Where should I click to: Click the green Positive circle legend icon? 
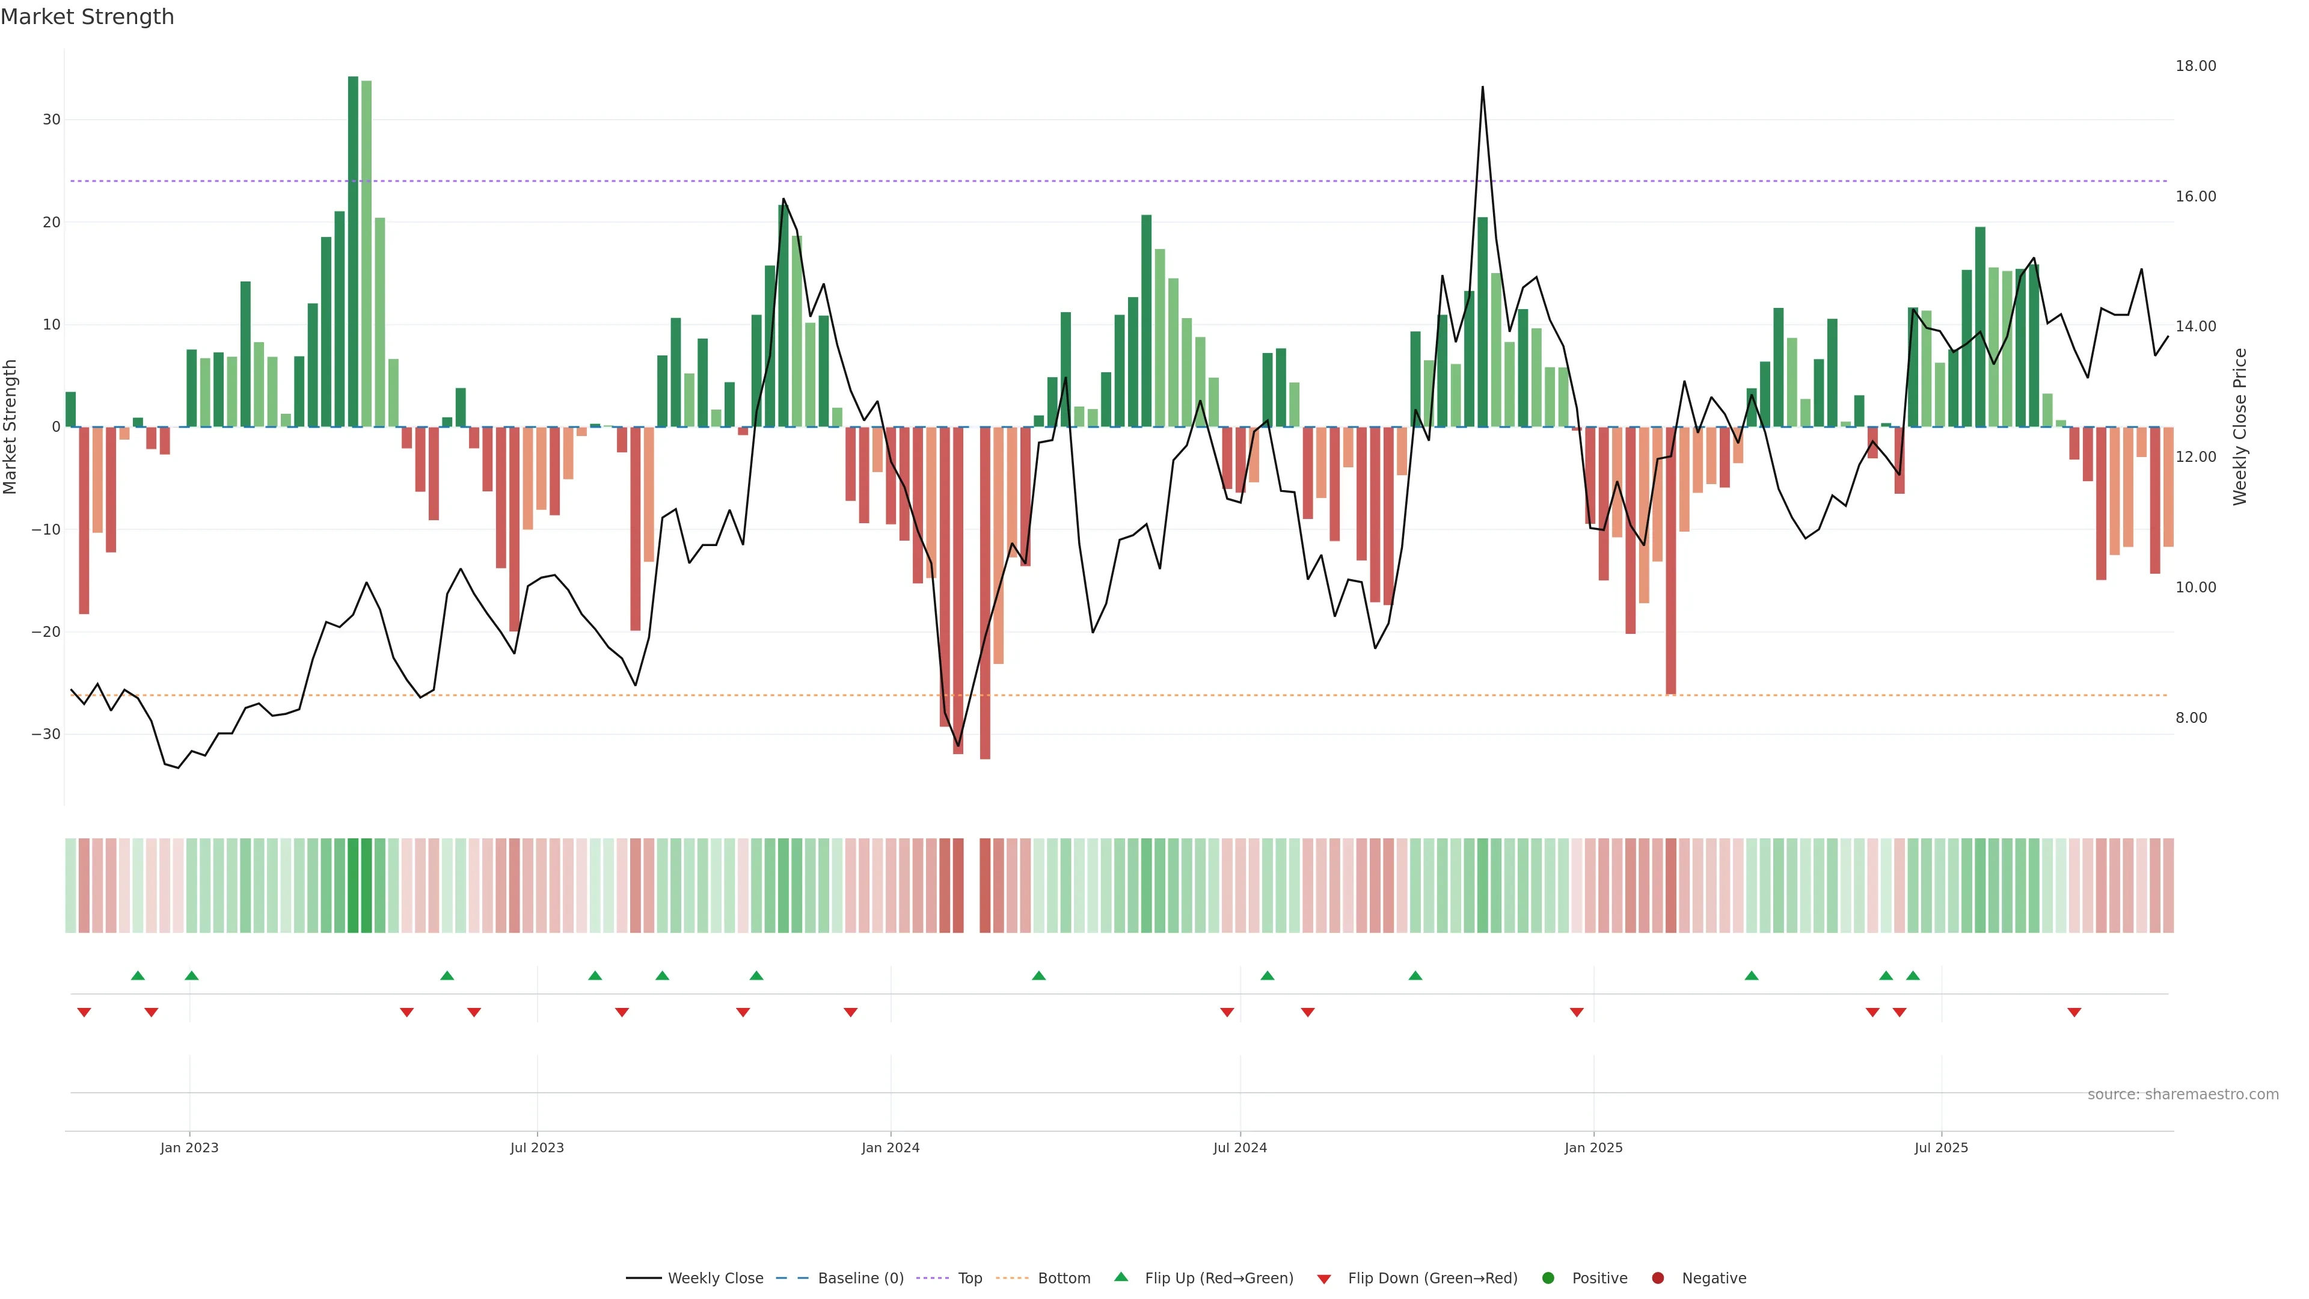[1548, 1277]
